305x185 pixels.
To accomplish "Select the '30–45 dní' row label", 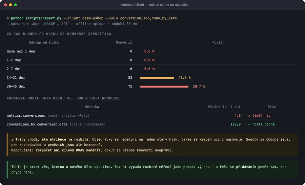I will click(16, 86).
